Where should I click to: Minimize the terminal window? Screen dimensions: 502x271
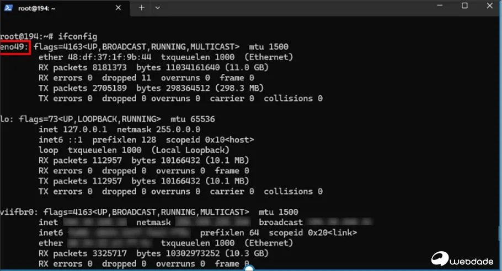click(x=439, y=6)
